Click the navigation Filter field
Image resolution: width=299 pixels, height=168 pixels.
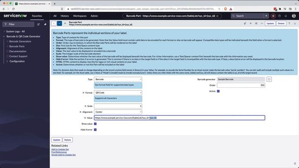click(x=18, y=24)
